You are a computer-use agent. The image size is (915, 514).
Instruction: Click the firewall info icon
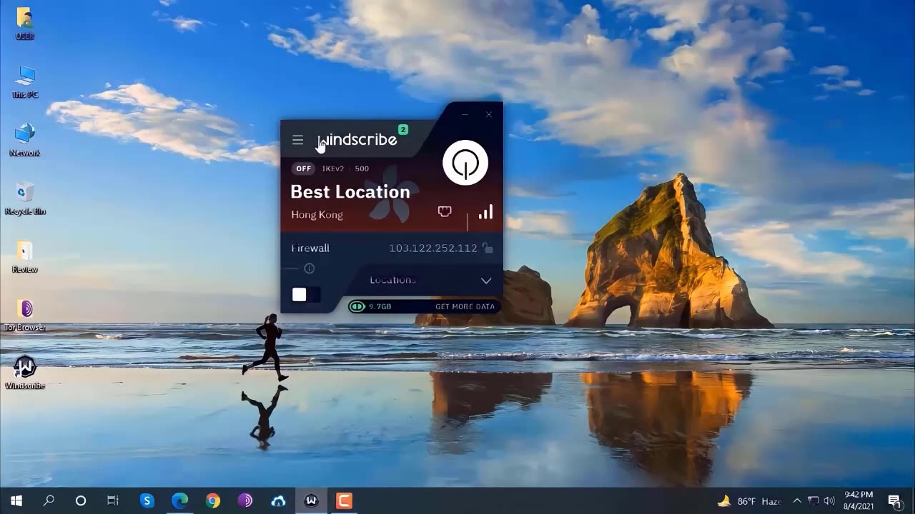(310, 268)
